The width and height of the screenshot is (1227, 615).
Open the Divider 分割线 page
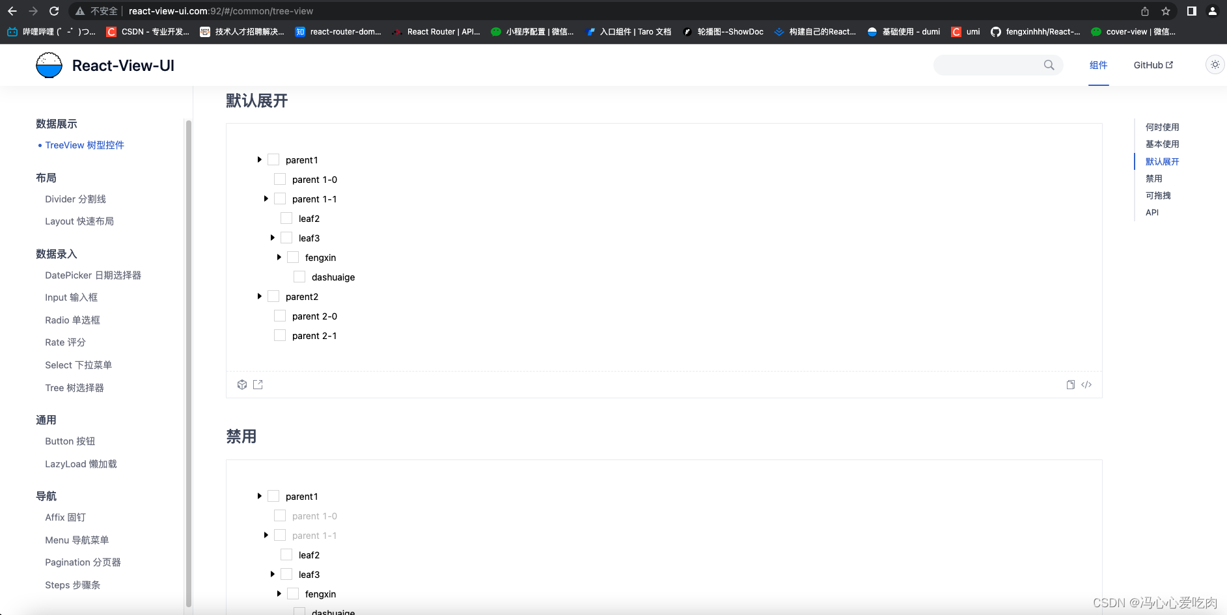[76, 199]
